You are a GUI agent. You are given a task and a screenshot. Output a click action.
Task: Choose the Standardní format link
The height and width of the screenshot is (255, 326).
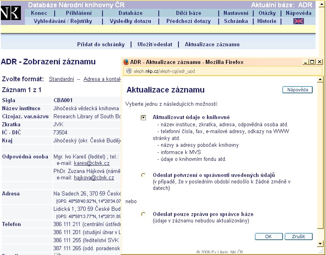[x=62, y=79]
